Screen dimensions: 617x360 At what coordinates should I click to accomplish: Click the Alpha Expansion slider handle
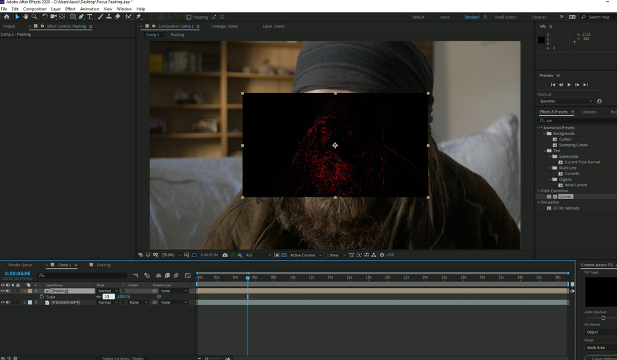(603, 318)
